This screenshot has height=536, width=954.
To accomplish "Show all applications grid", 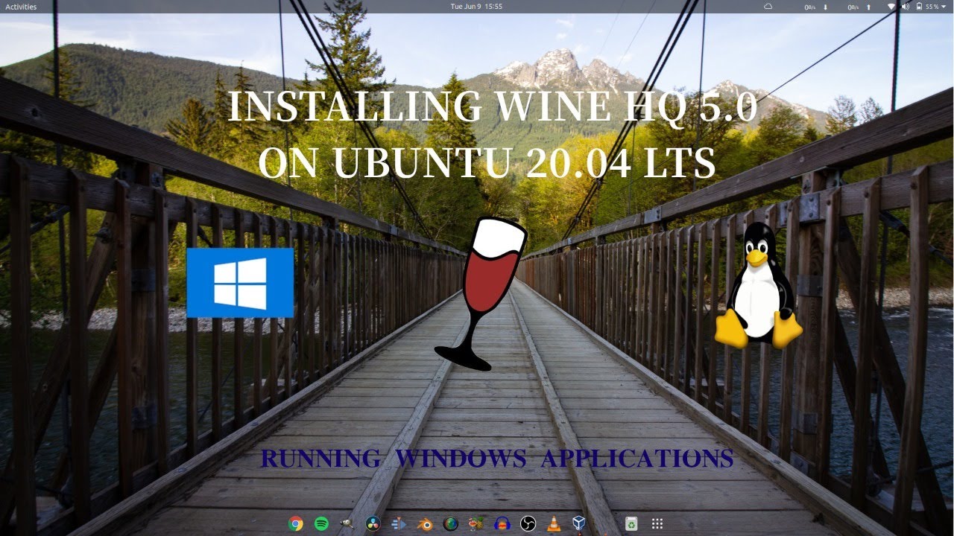I will (x=657, y=523).
